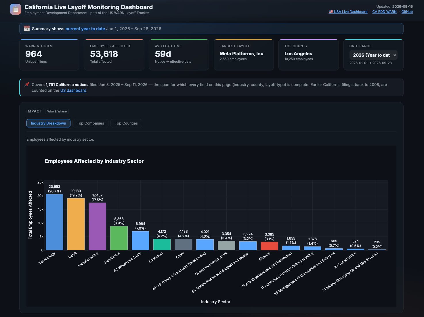Open the Top Companies tab
424x317 pixels.
pyautogui.click(x=90, y=123)
